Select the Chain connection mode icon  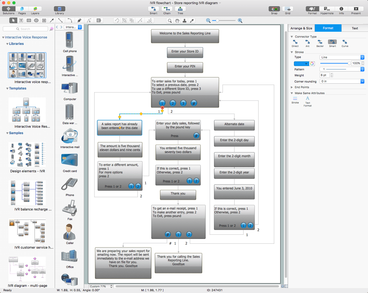(167, 9)
